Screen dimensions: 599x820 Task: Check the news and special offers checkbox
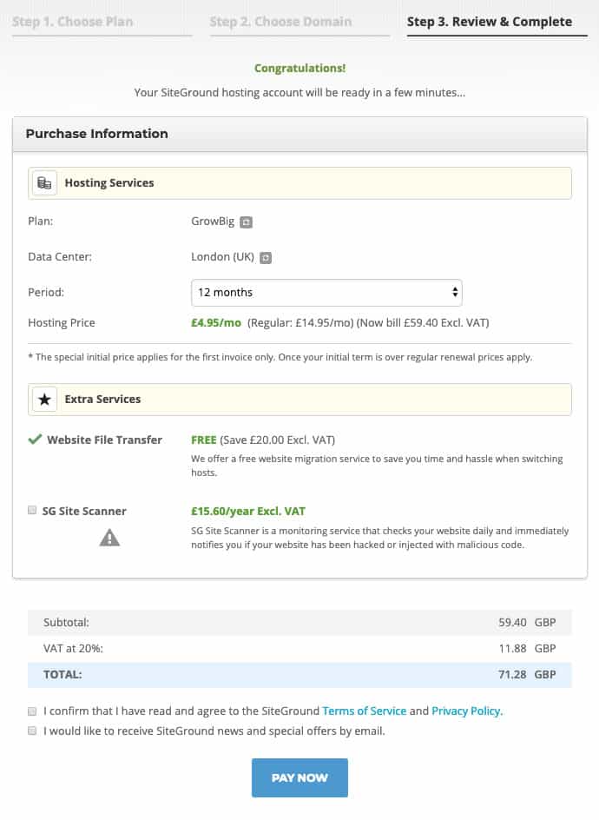[x=32, y=731]
